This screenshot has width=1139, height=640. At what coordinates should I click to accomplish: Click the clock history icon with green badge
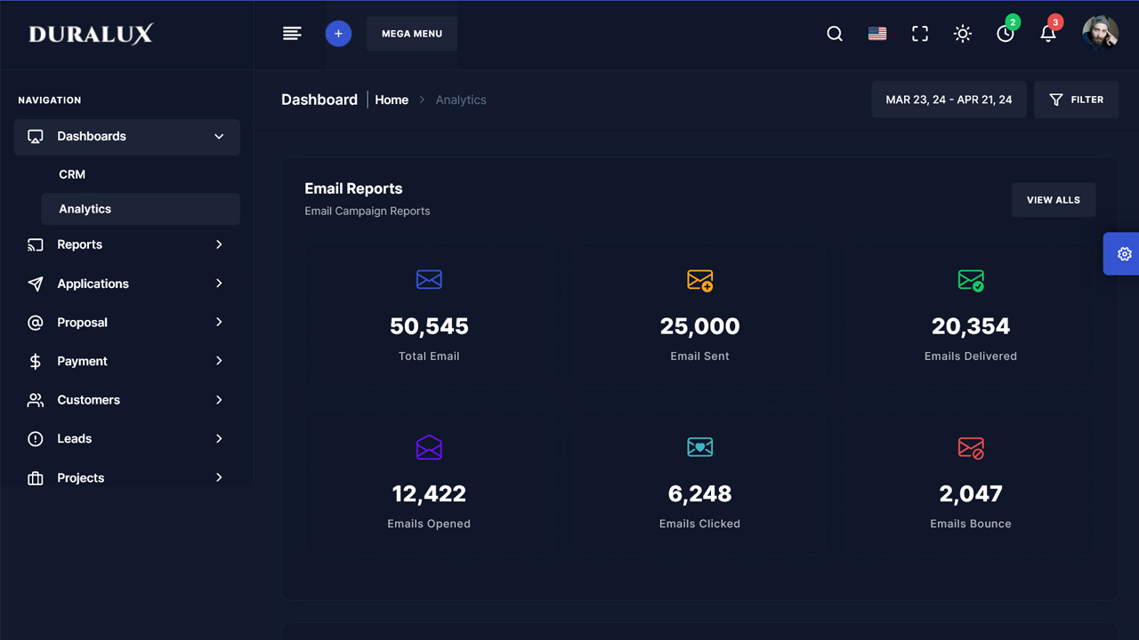pos(1005,35)
